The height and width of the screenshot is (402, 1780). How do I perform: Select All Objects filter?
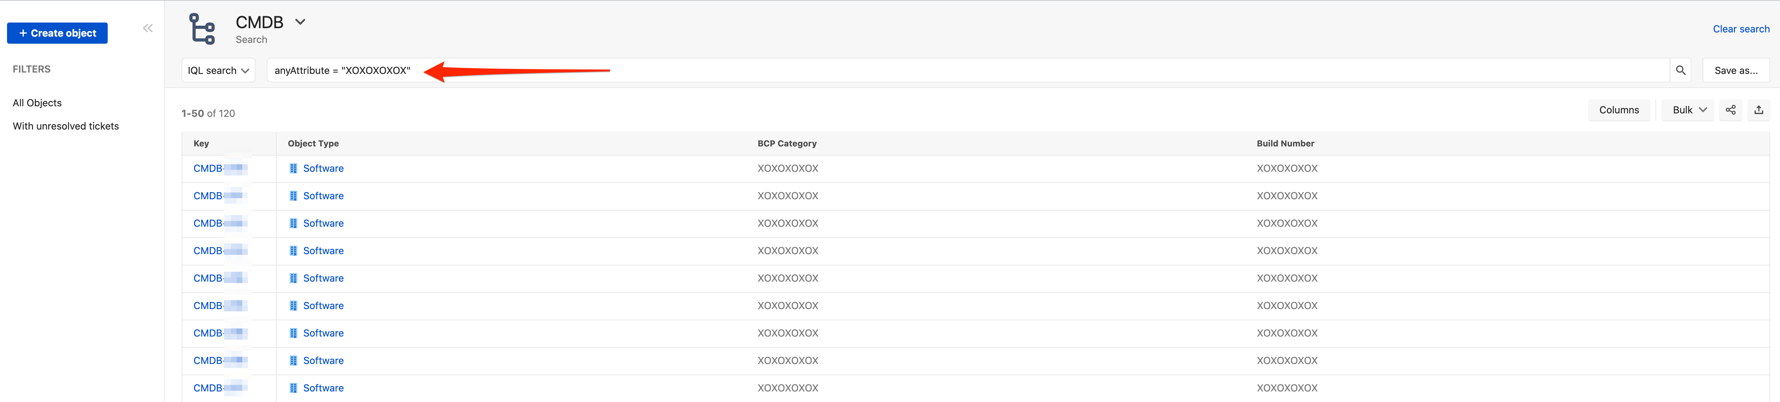pyautogui.click(x=37, y=103)
